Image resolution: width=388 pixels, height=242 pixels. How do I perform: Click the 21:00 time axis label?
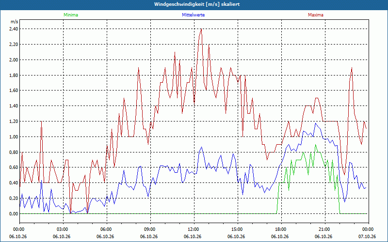pos(325,229)
